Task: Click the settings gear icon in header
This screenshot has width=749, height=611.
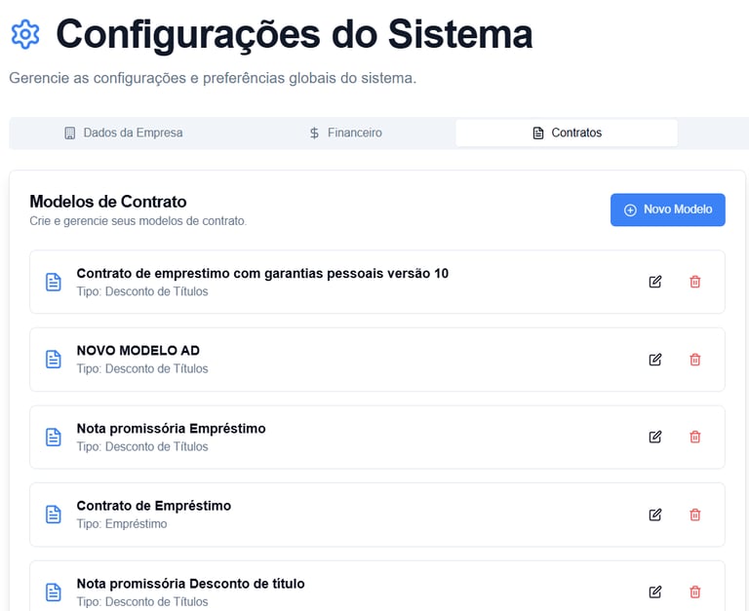Action: tap(25, 35)
